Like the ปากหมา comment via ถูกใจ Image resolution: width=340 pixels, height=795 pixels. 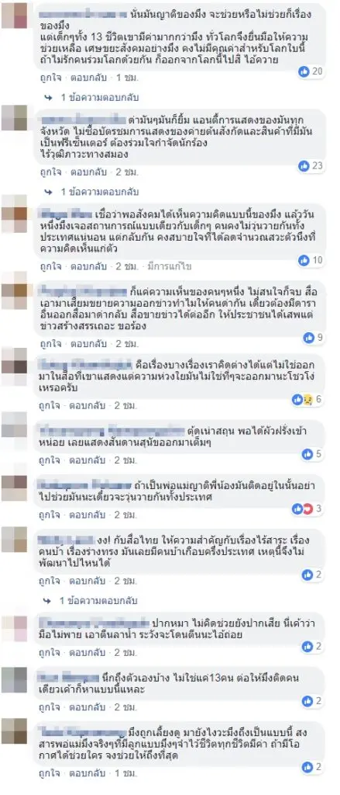50,652
